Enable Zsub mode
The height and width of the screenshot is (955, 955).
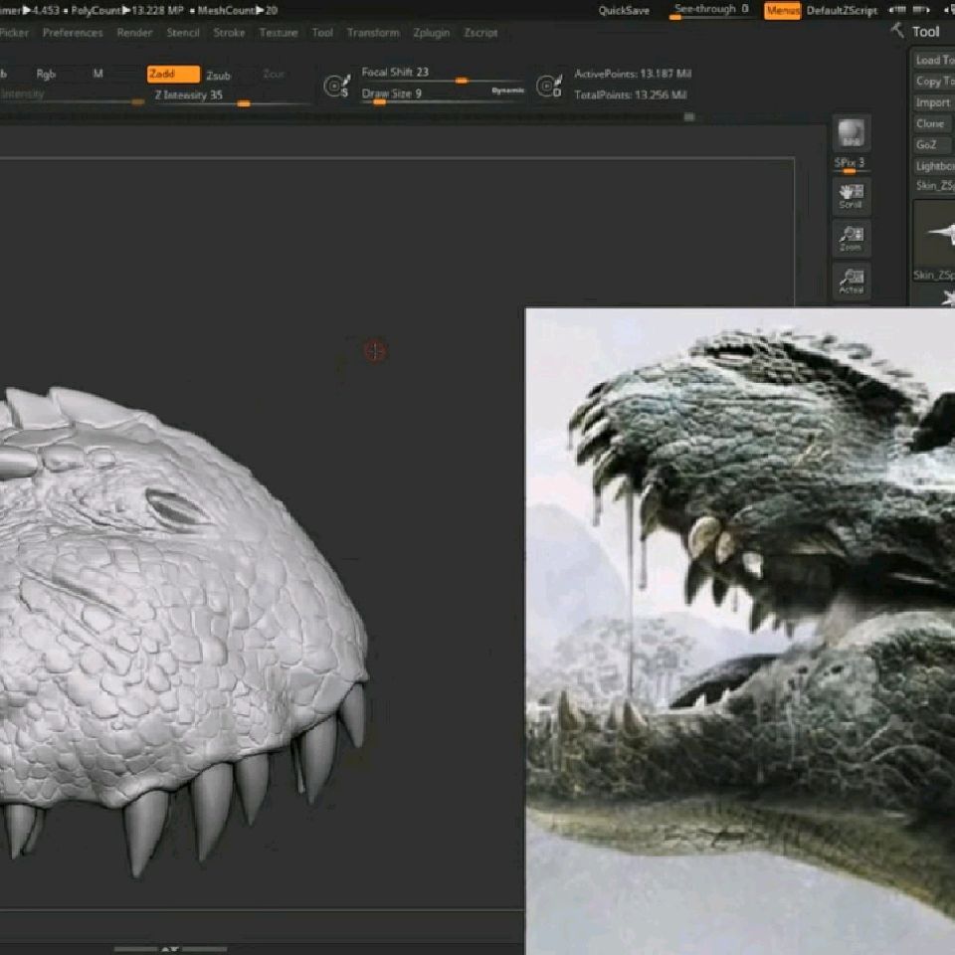click(219, 76)
